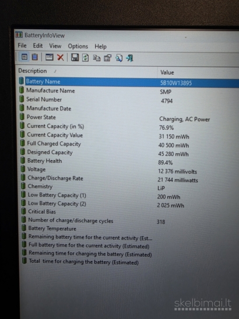Click the battery information view toolbar icon
Screen dimensions: 239x319
point(24,57)
